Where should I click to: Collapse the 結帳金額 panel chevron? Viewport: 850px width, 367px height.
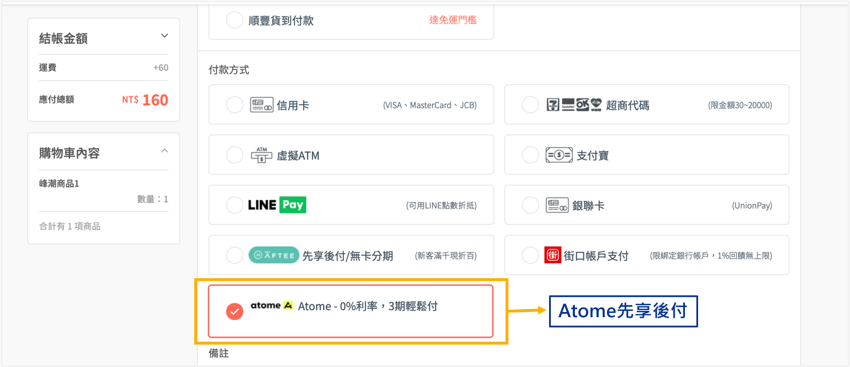[164, 36]
